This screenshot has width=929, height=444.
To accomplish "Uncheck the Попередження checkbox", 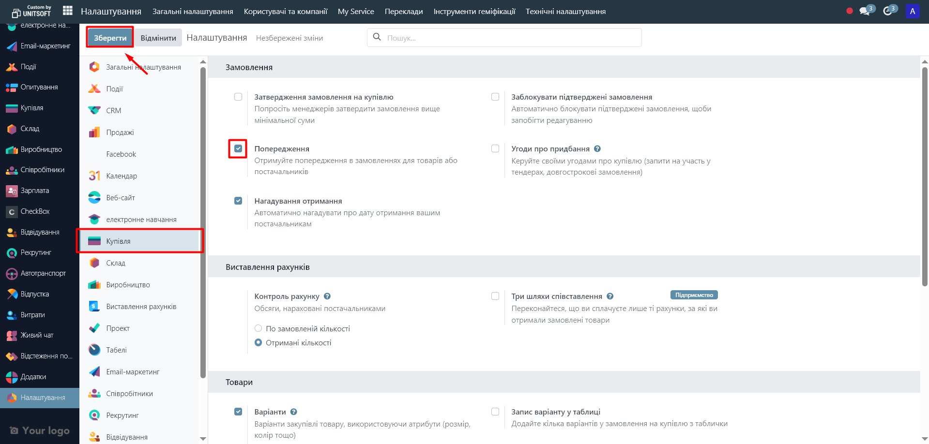I will point(238,148).
